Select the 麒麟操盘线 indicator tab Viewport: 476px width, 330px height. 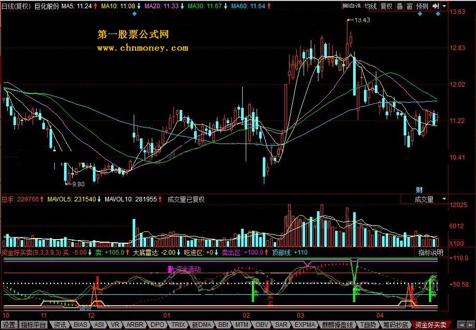click(x=337, y=325)
